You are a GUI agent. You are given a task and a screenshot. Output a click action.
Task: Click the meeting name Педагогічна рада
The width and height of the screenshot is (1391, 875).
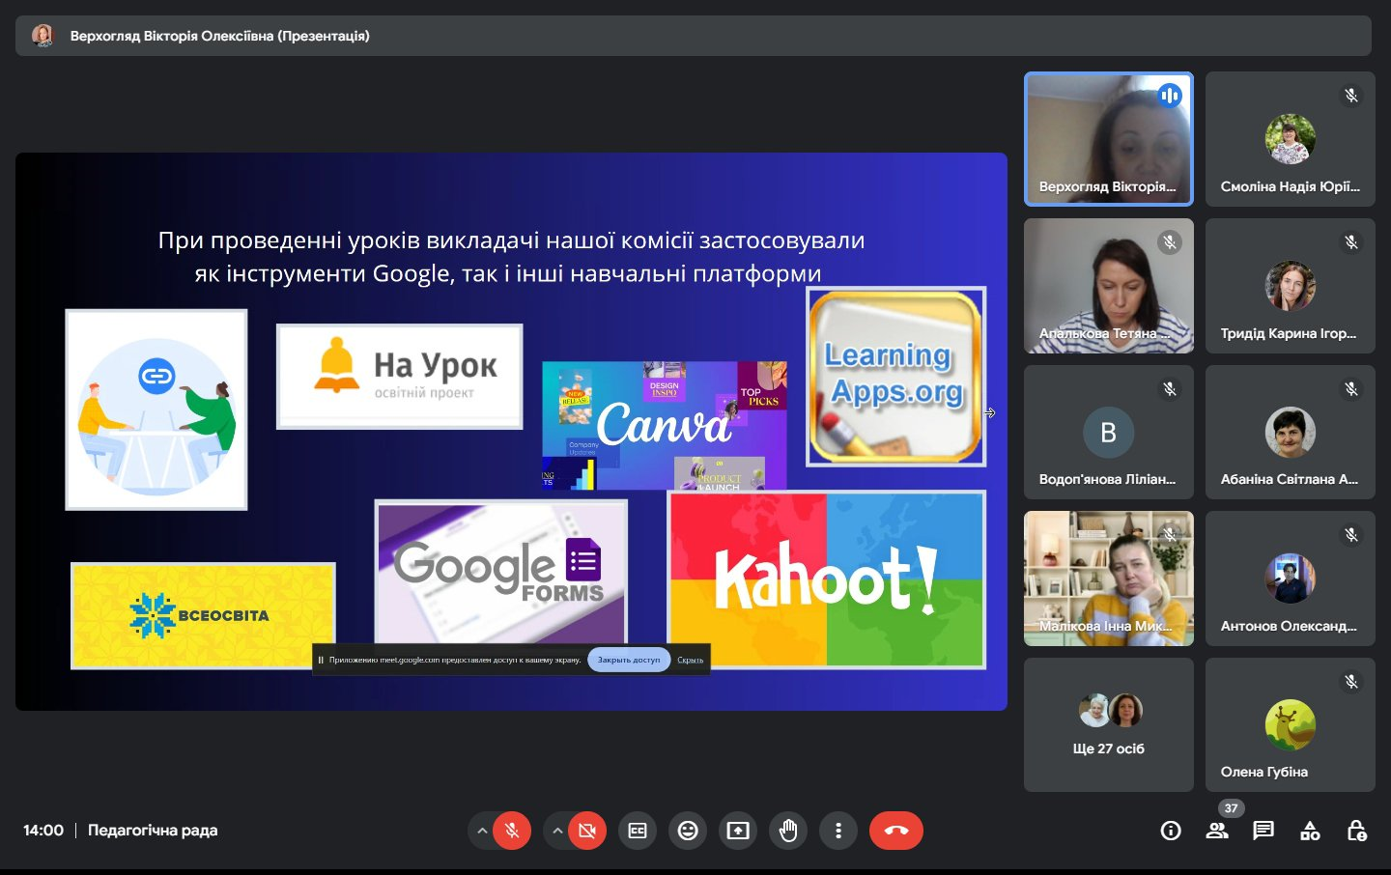pos(153,831)
